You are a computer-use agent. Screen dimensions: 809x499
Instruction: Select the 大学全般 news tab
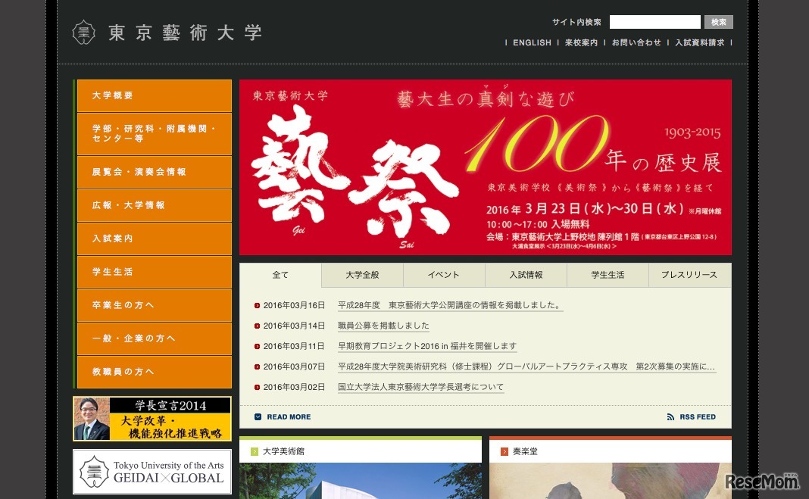[362, 275]
